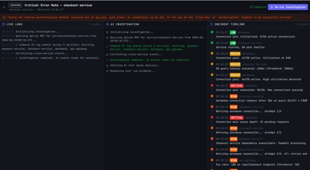Click red timeline dot at 09:28:52
Screen dimensions: 310x170
point(212,117)
